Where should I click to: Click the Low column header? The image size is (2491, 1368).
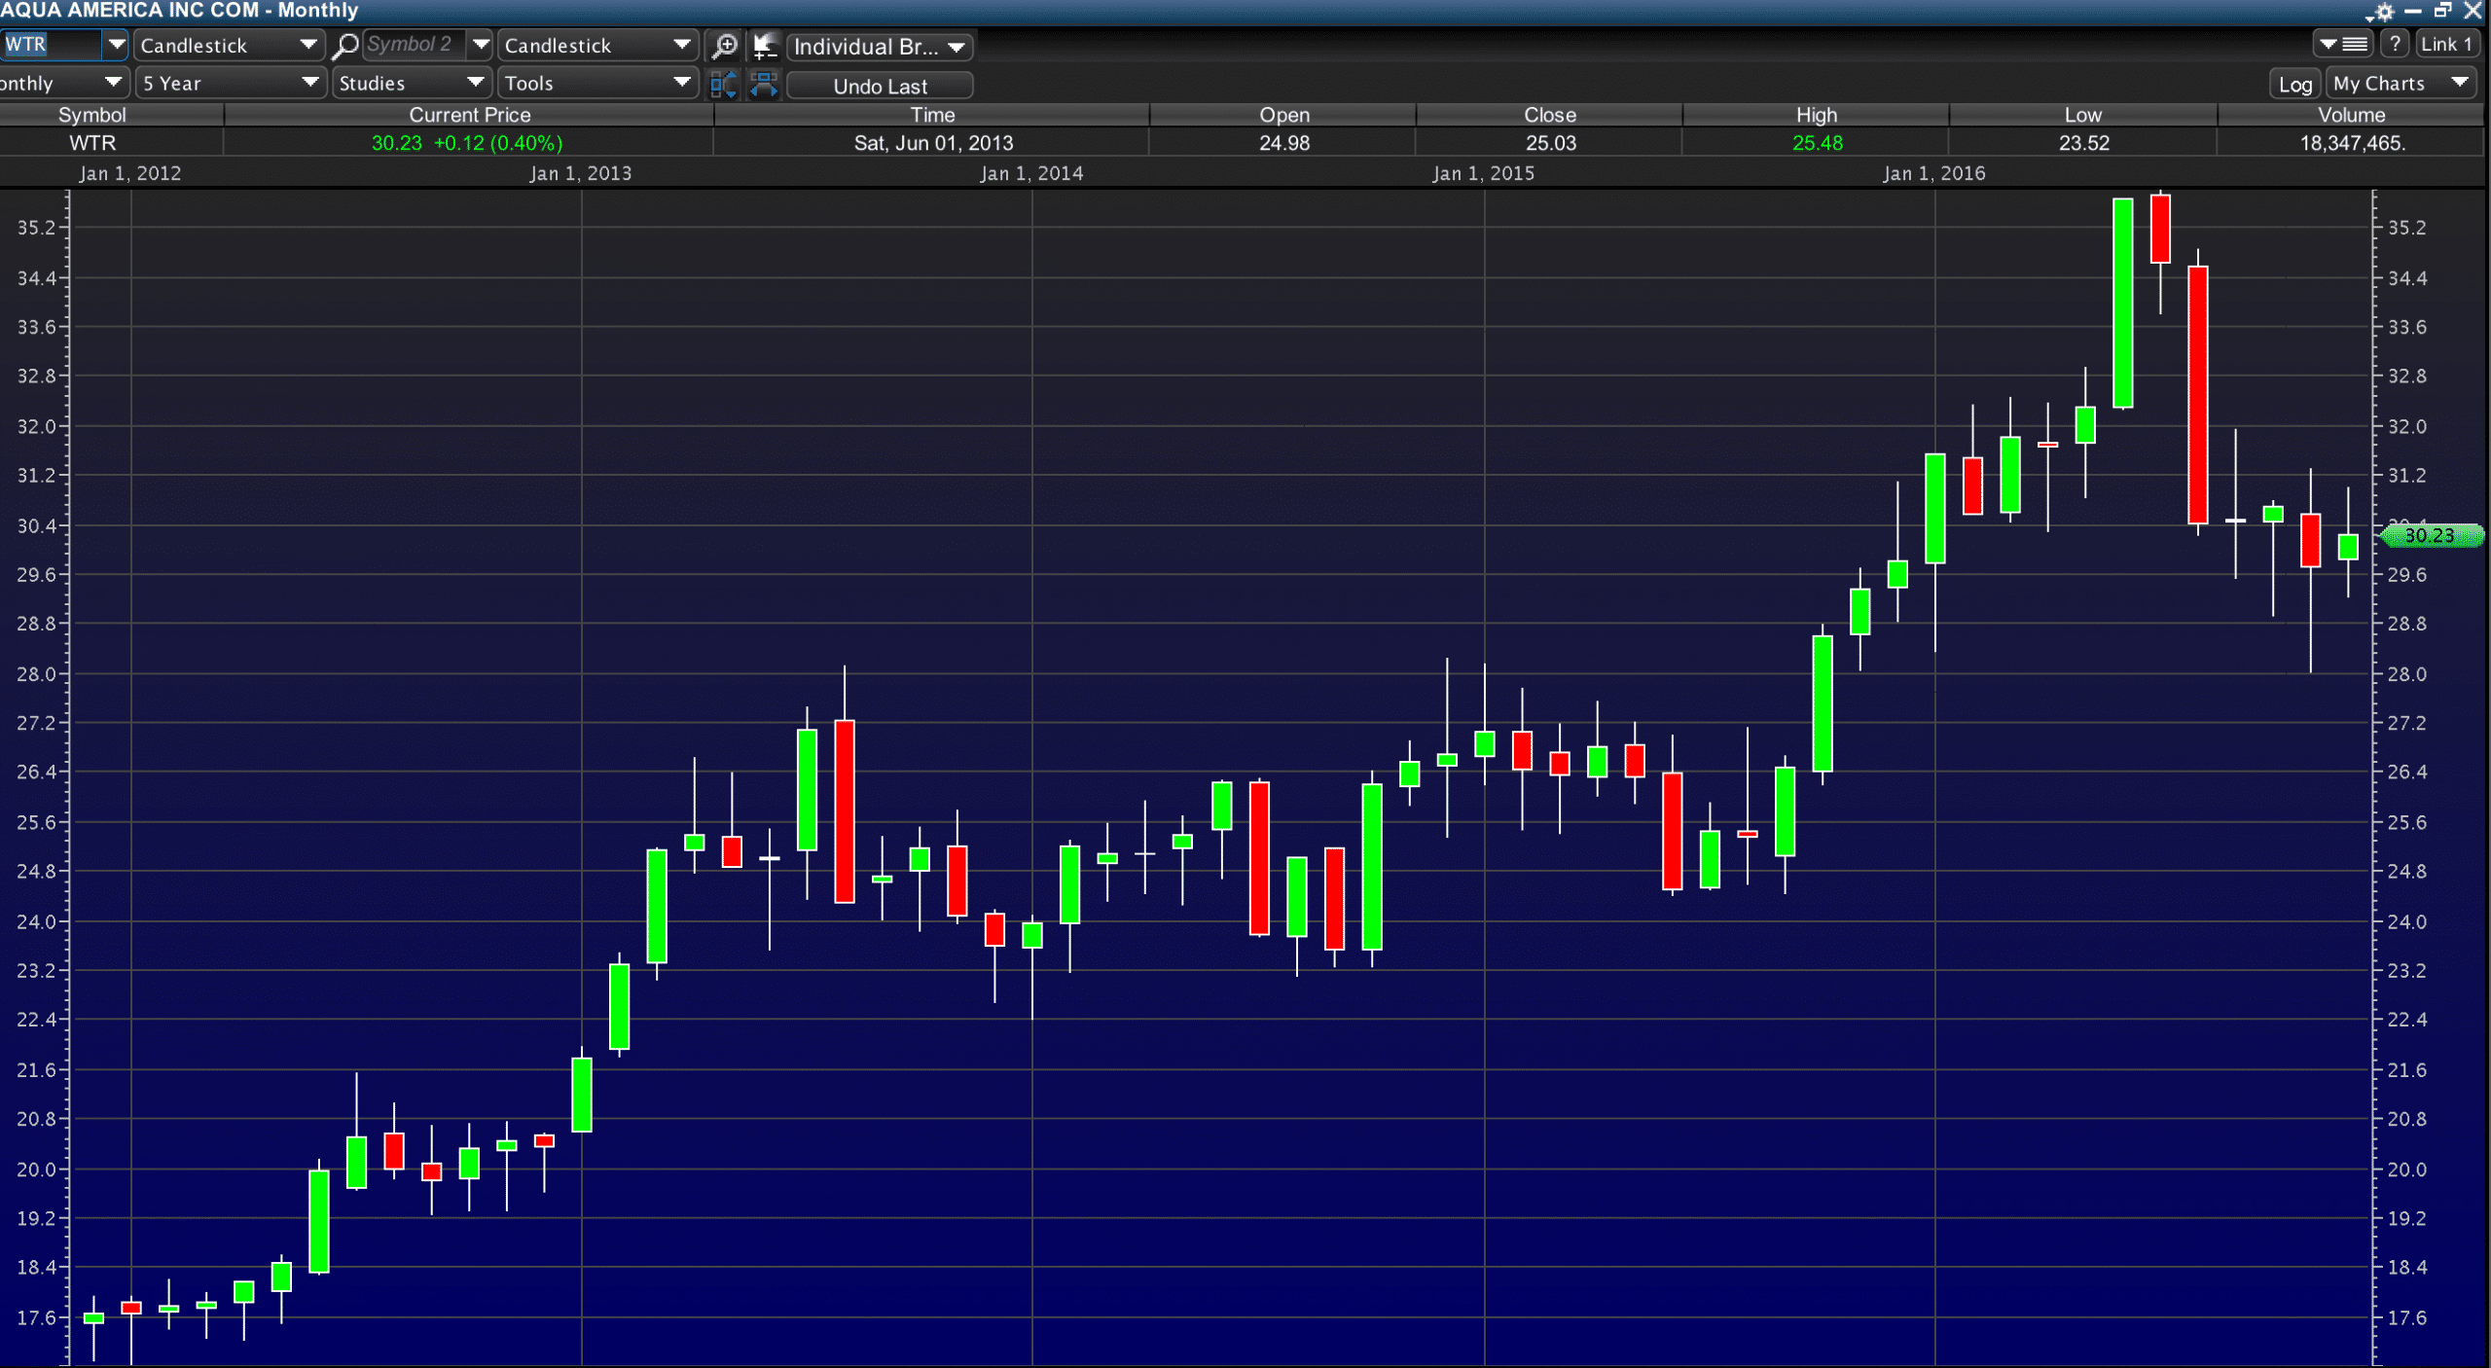pyautogui.click(x=2082, y=115)
